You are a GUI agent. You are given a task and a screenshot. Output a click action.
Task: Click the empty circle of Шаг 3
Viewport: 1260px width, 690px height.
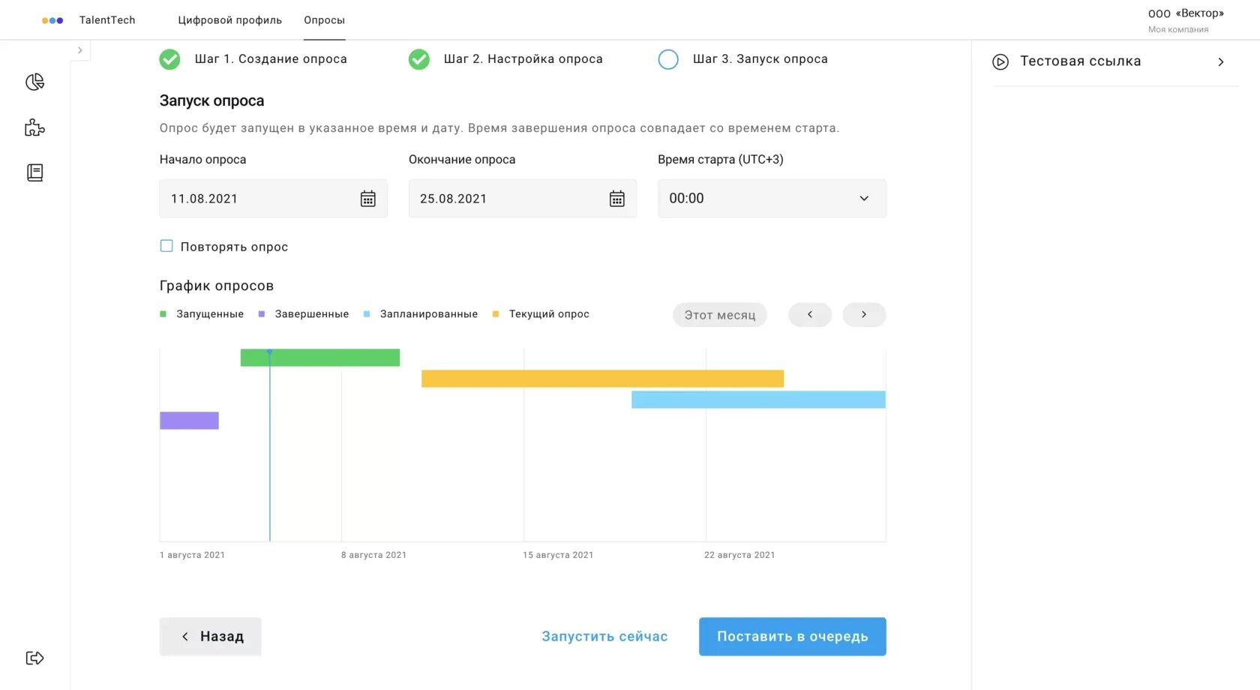[668, 59]
